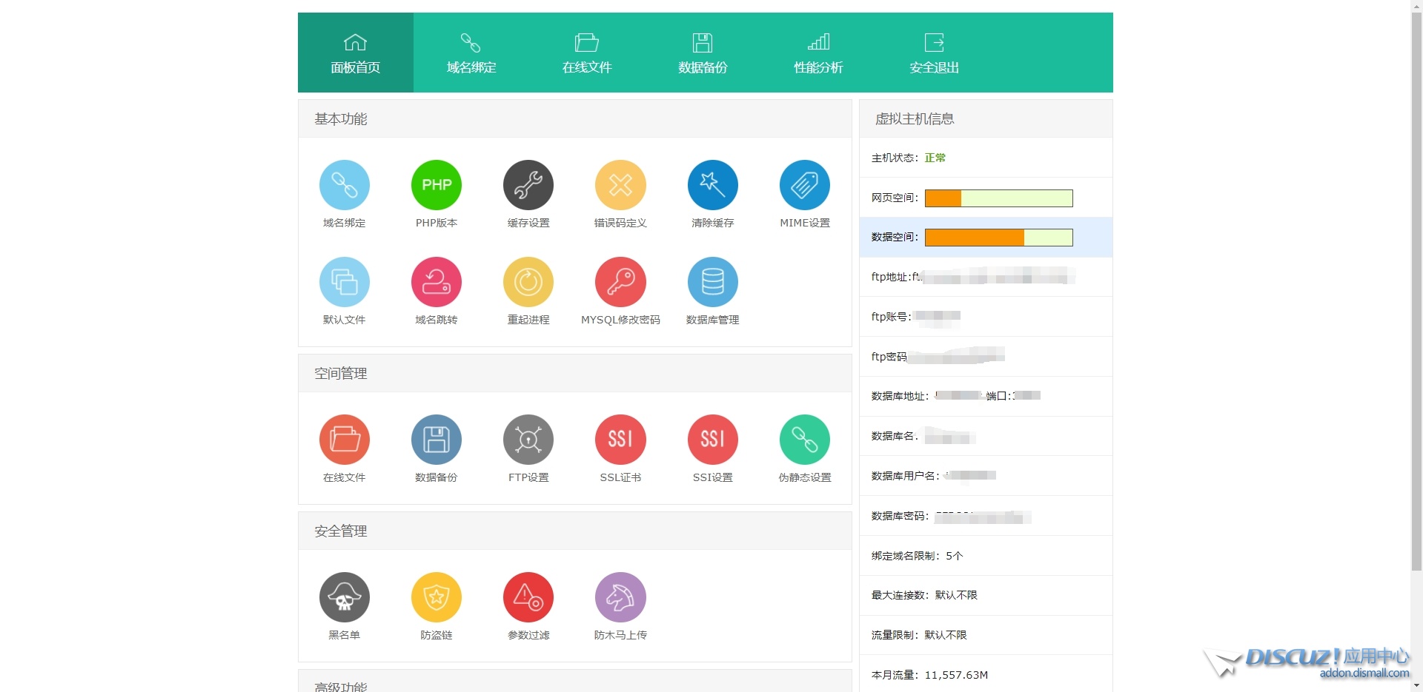Image resolution: width=1423 pixels, height=692 pixels.
Task: Click the 黑名单 pirate skull icon
Action: [344, 597]
